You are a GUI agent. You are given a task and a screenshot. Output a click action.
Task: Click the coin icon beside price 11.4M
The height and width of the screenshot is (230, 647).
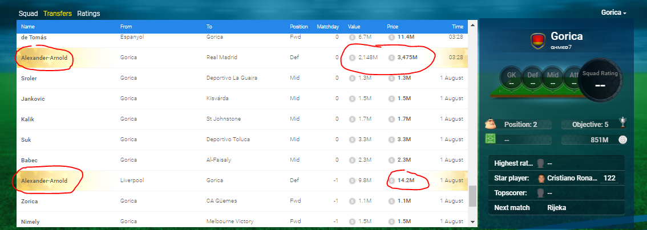click(x=391, y=37)
